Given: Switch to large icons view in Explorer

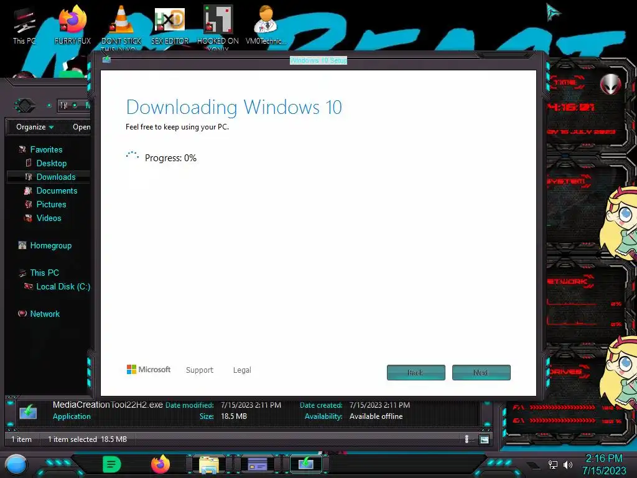Looking at the screenshot, I should coord(484,439).
